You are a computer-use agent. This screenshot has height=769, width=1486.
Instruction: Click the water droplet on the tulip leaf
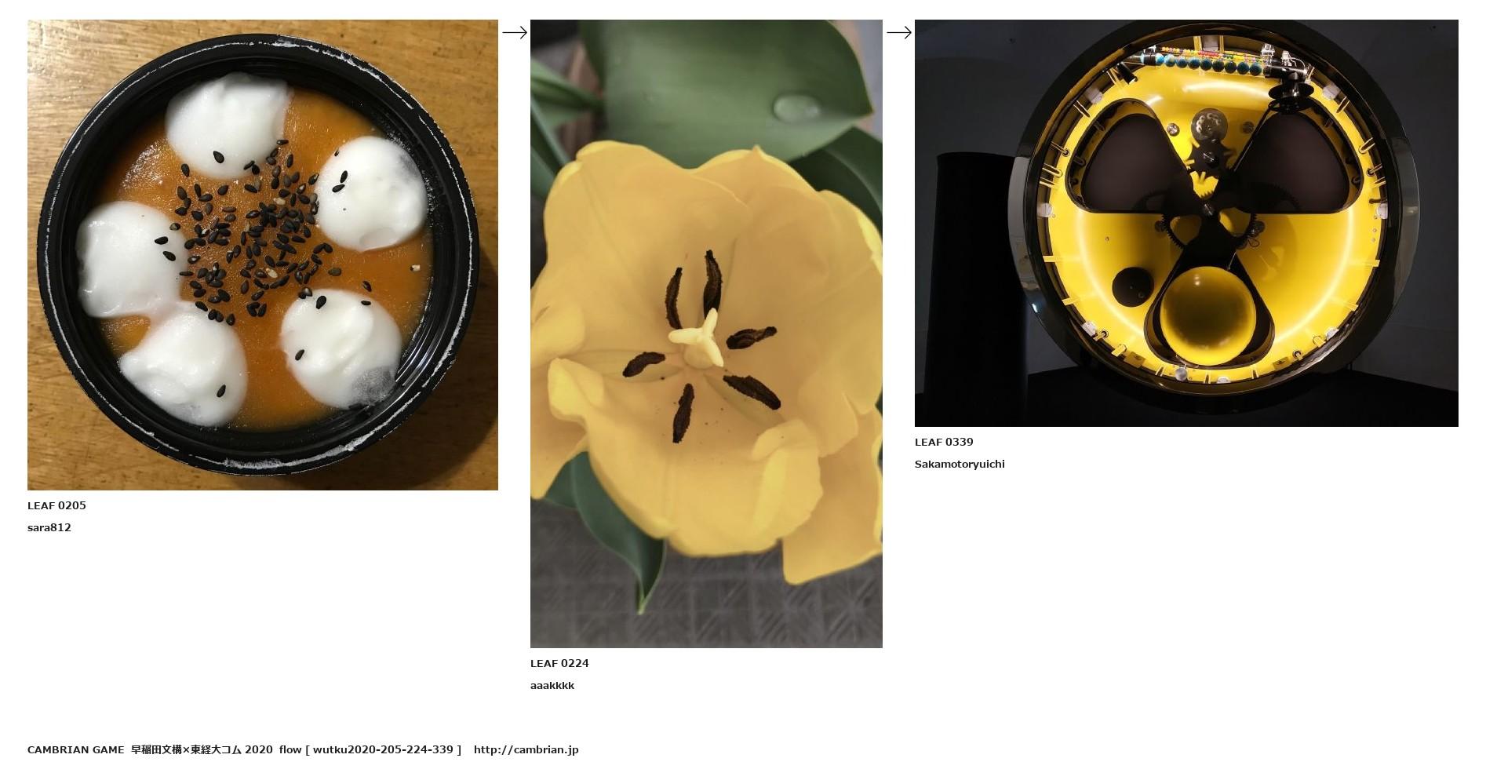click(796, 107)
